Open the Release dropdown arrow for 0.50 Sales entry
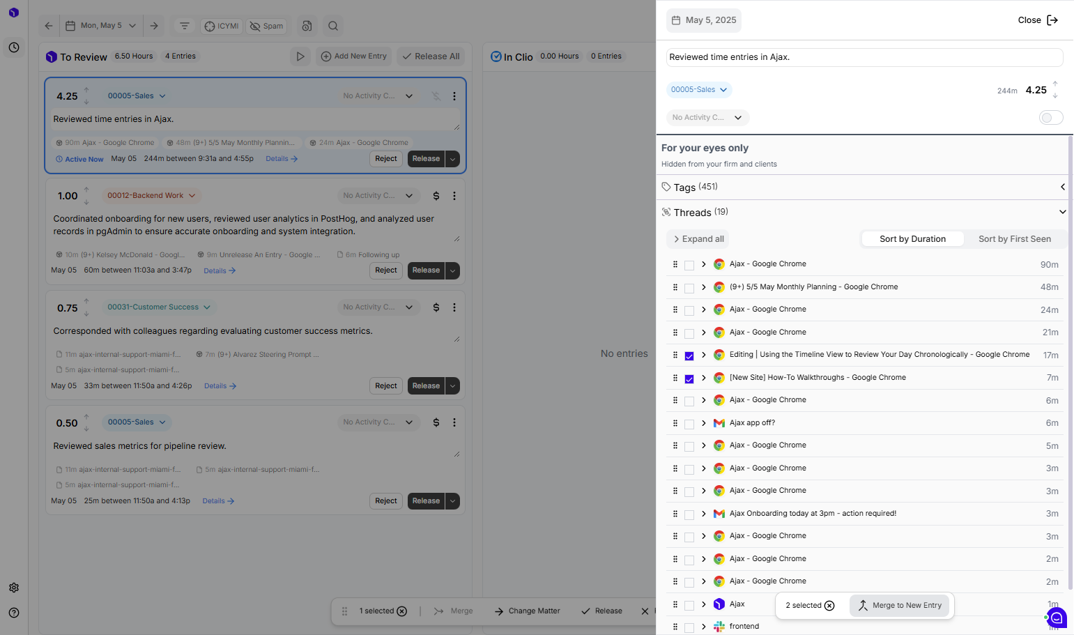 [452, 501]
